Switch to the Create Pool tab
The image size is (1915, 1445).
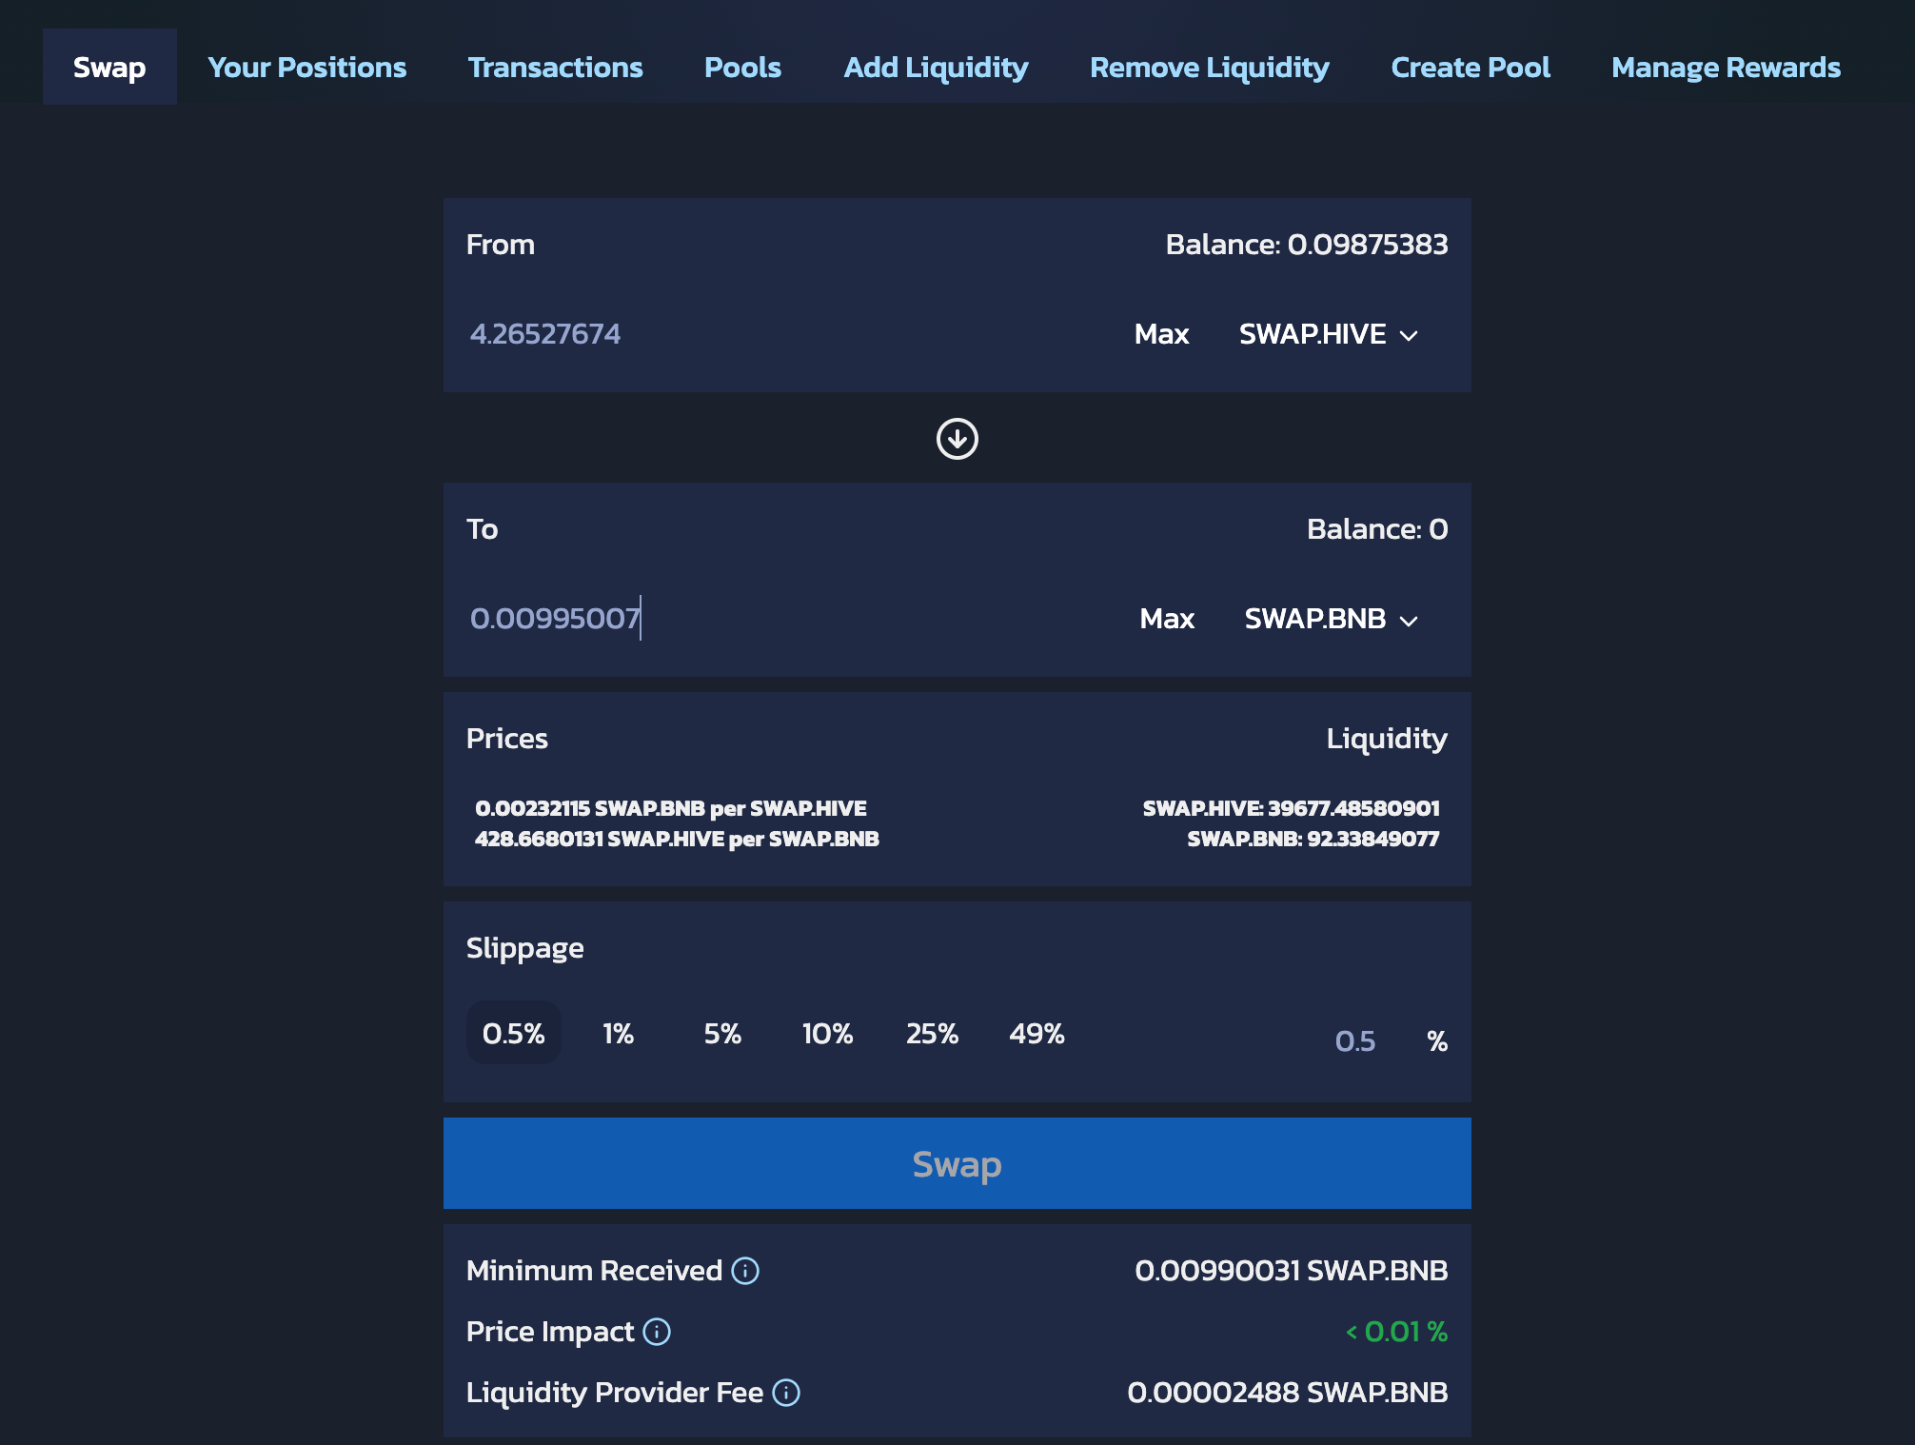[1471, 67]
